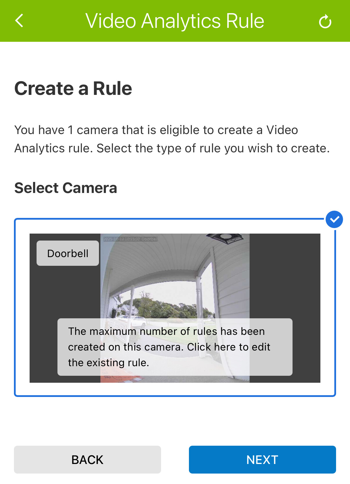Click the white car in the camera preview
The width and height of the screenshot is (350, 484).
pyautogui.click(x=139, y=321)
